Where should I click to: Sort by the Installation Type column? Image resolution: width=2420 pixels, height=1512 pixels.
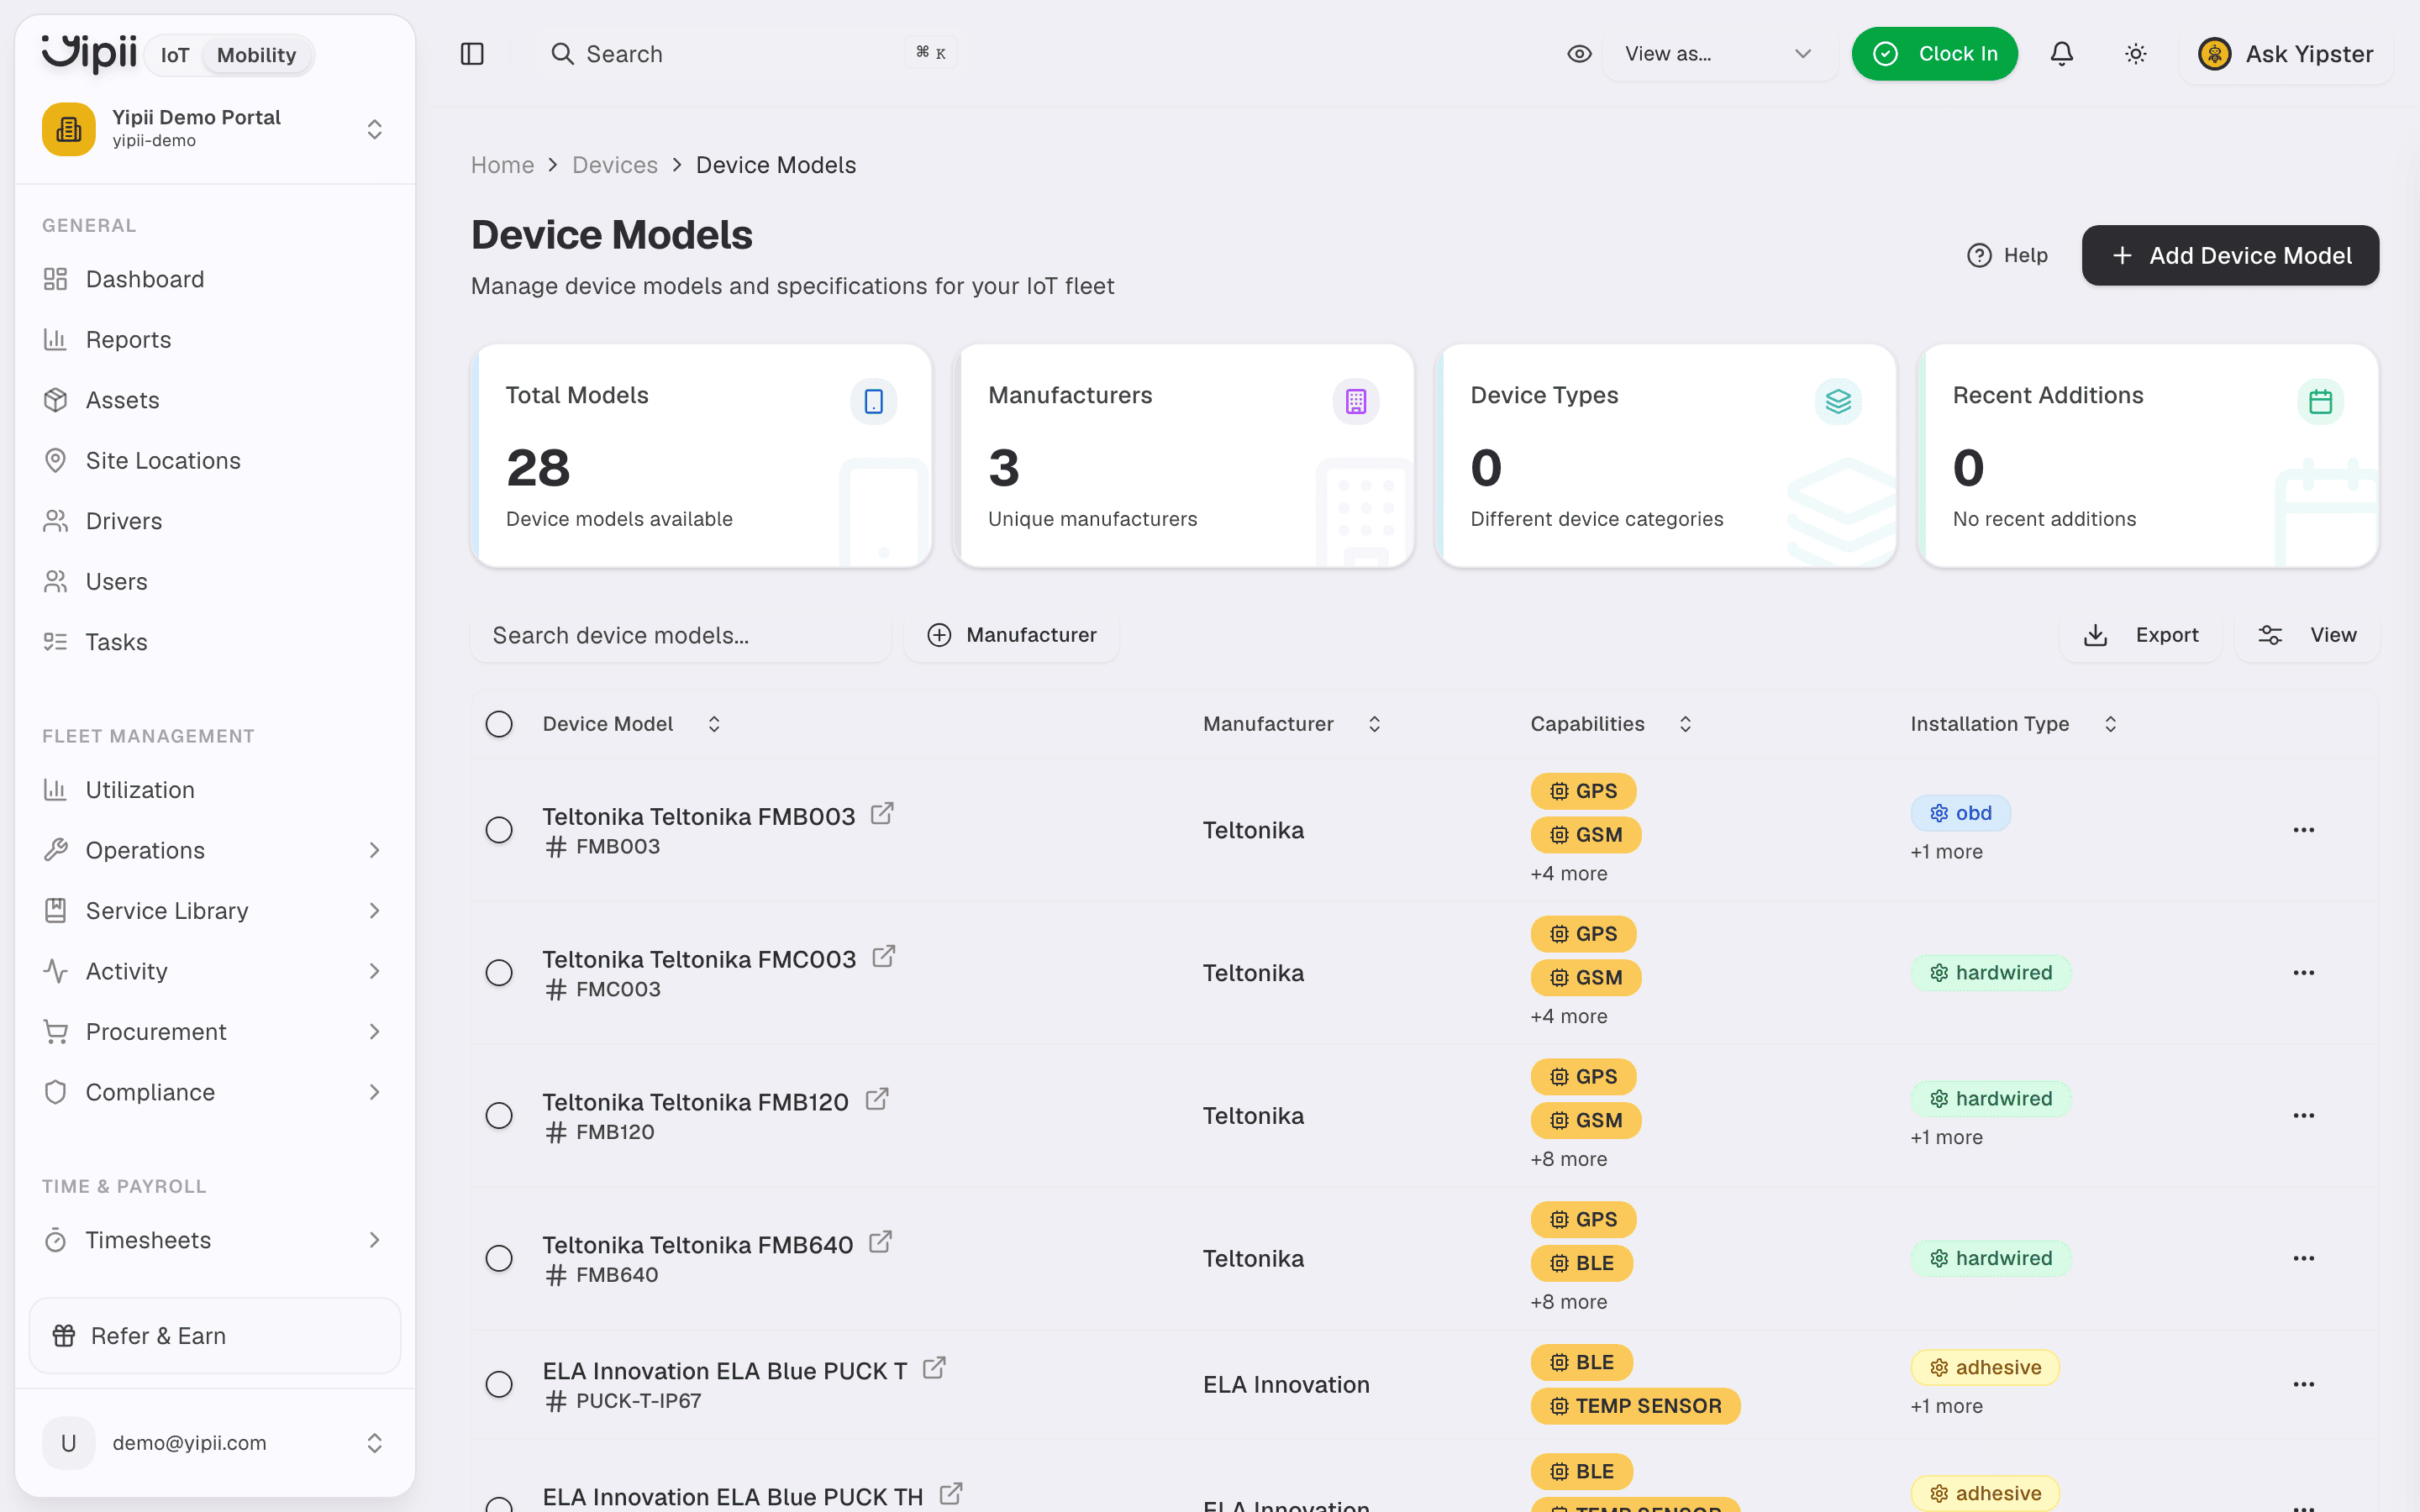(x=2014, y=724)
